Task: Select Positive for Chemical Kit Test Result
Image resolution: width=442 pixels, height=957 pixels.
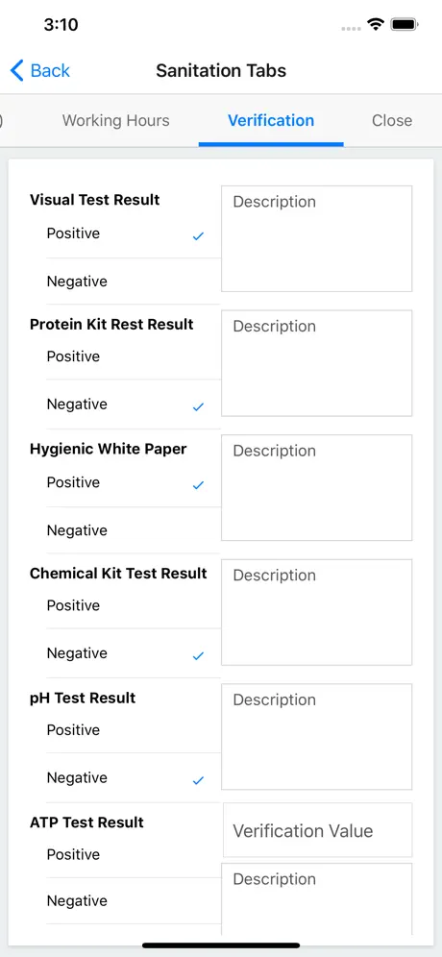Action: 134,605
